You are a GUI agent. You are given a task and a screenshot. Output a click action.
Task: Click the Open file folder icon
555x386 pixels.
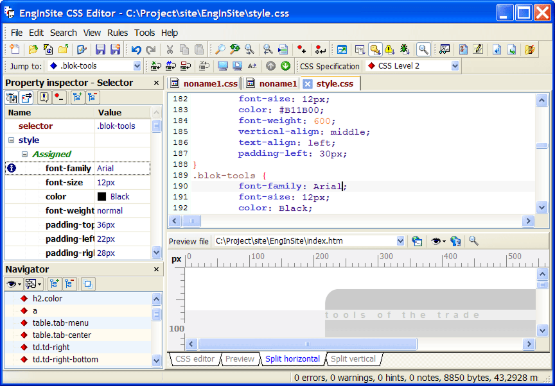click(33, 49)
